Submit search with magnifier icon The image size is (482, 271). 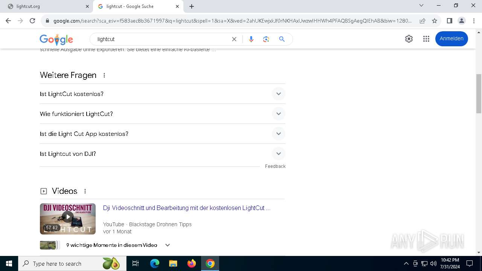[x=282, y=39]
